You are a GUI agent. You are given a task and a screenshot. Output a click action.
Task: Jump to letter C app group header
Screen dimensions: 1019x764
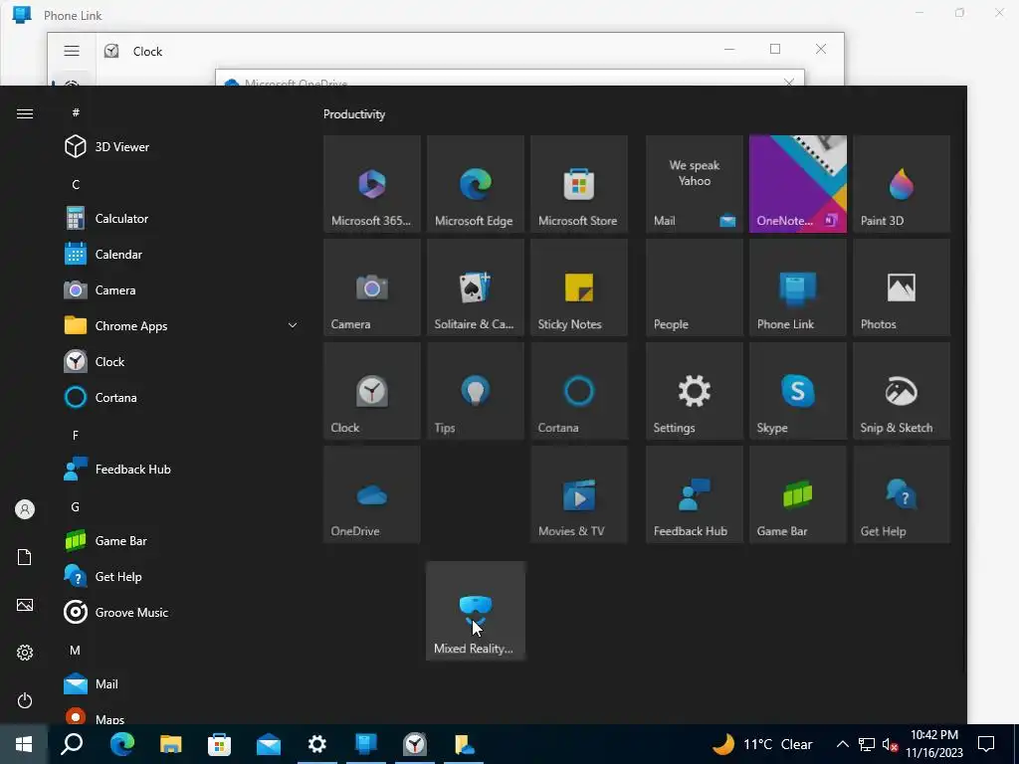click(x=76, y=184)
